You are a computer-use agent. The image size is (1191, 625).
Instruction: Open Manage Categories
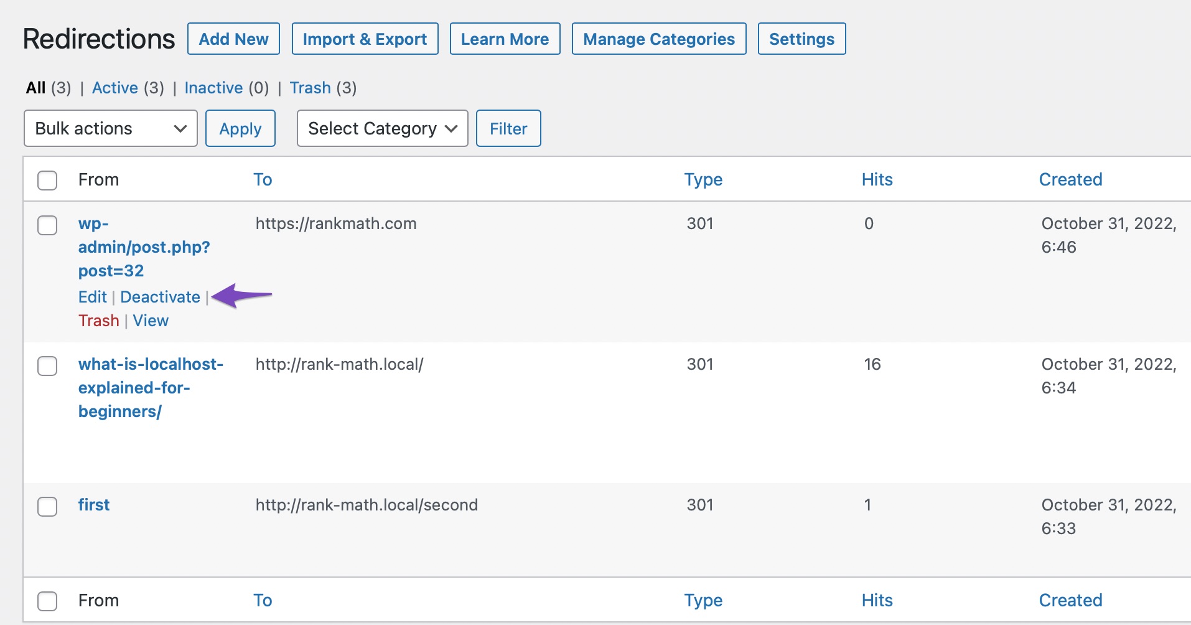pyautogui.click(x=659, y=39)
